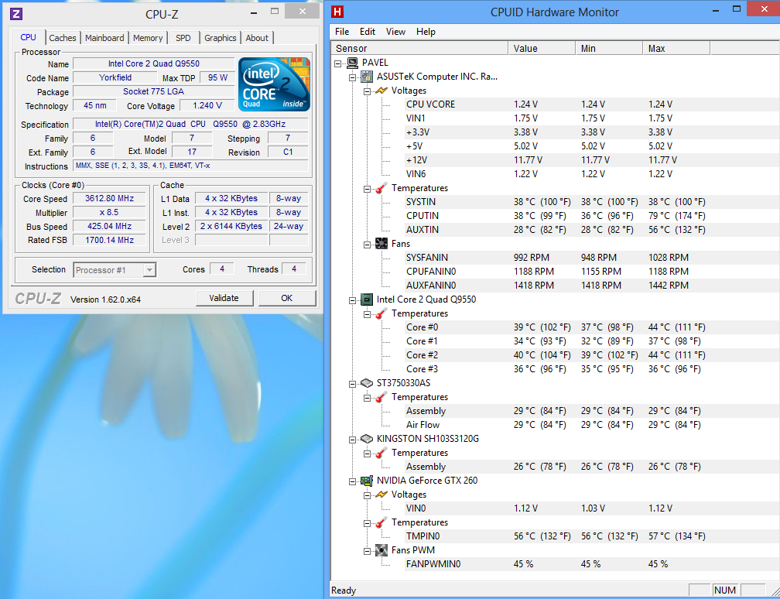The height and width of the screenshot is (599, 780).
Task: Click the Value column header
Action: (542, 48)
